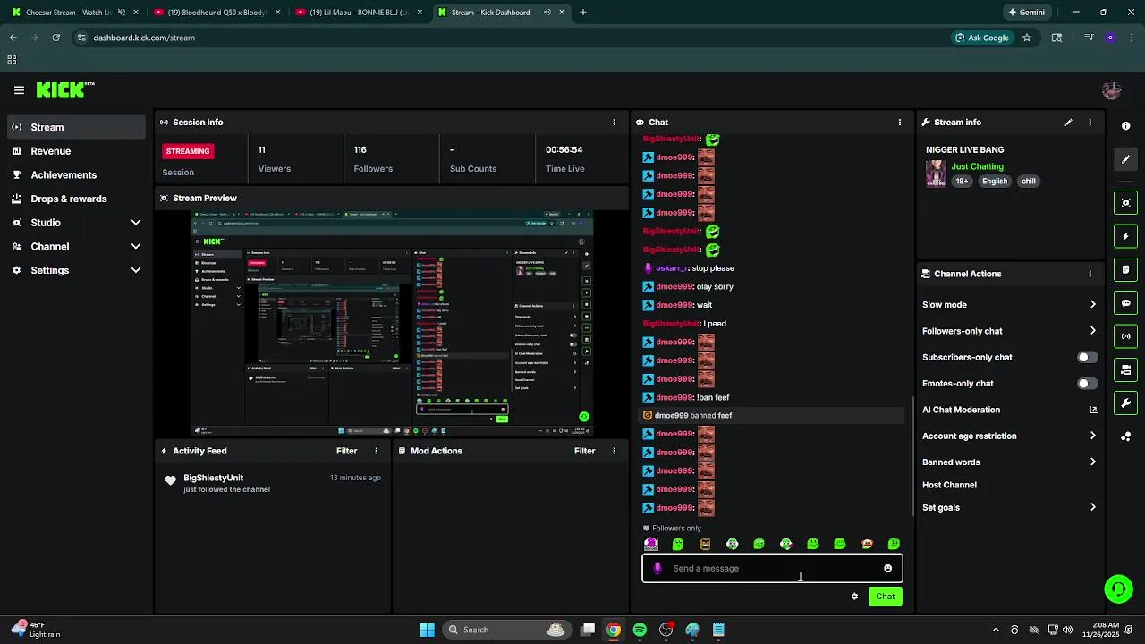Switch to the Lil Mabu BONNIE BLU tab
Screen dimensions: 1145x644
tap(358, 13)
